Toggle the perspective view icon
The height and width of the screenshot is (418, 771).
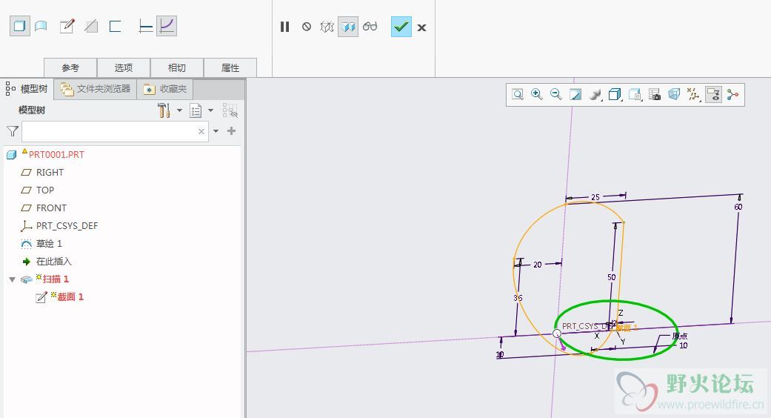click(674, 94)
